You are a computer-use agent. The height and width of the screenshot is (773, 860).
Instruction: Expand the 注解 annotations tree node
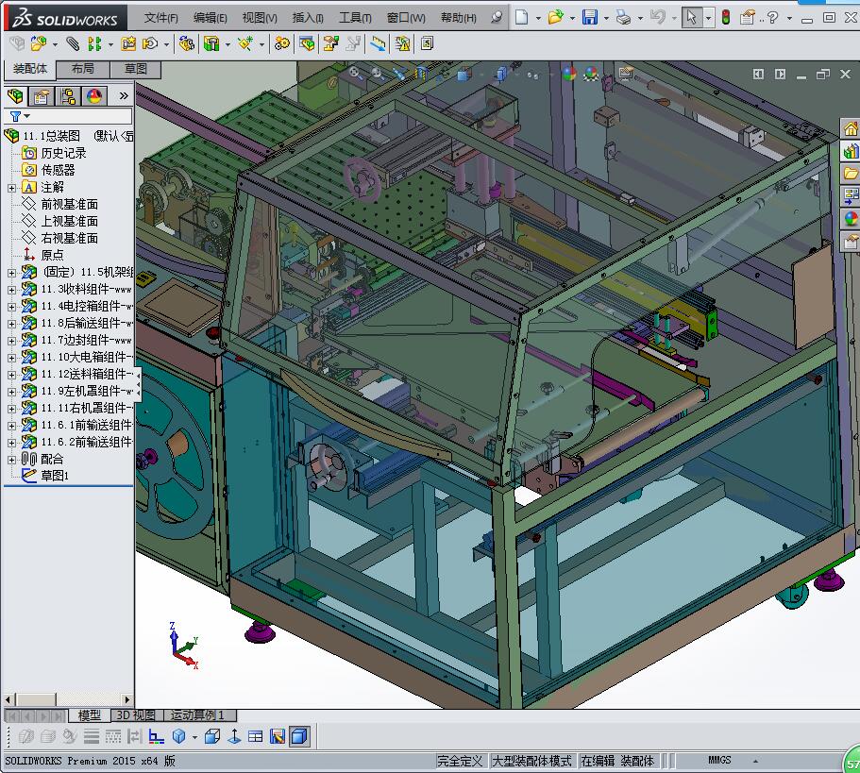pos(11,188)
